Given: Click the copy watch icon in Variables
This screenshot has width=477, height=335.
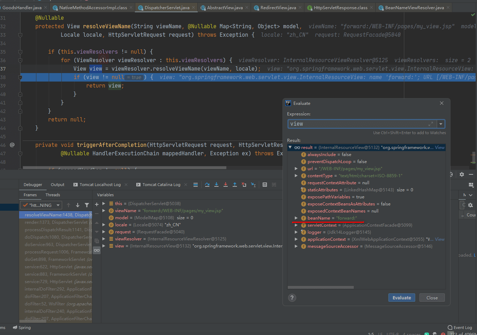Looking at the screenshot, I should pyautogui.click(x=97, y=241).
